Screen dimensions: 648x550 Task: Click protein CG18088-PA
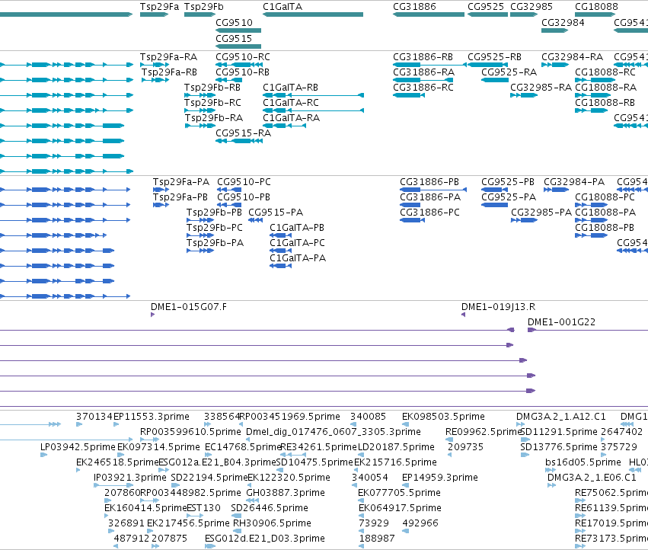click(x=605, y=213)
